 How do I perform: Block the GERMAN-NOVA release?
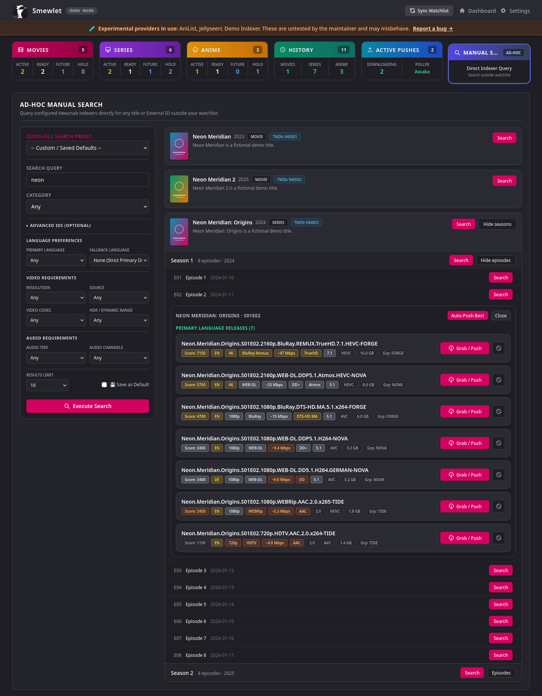[499, 475]
